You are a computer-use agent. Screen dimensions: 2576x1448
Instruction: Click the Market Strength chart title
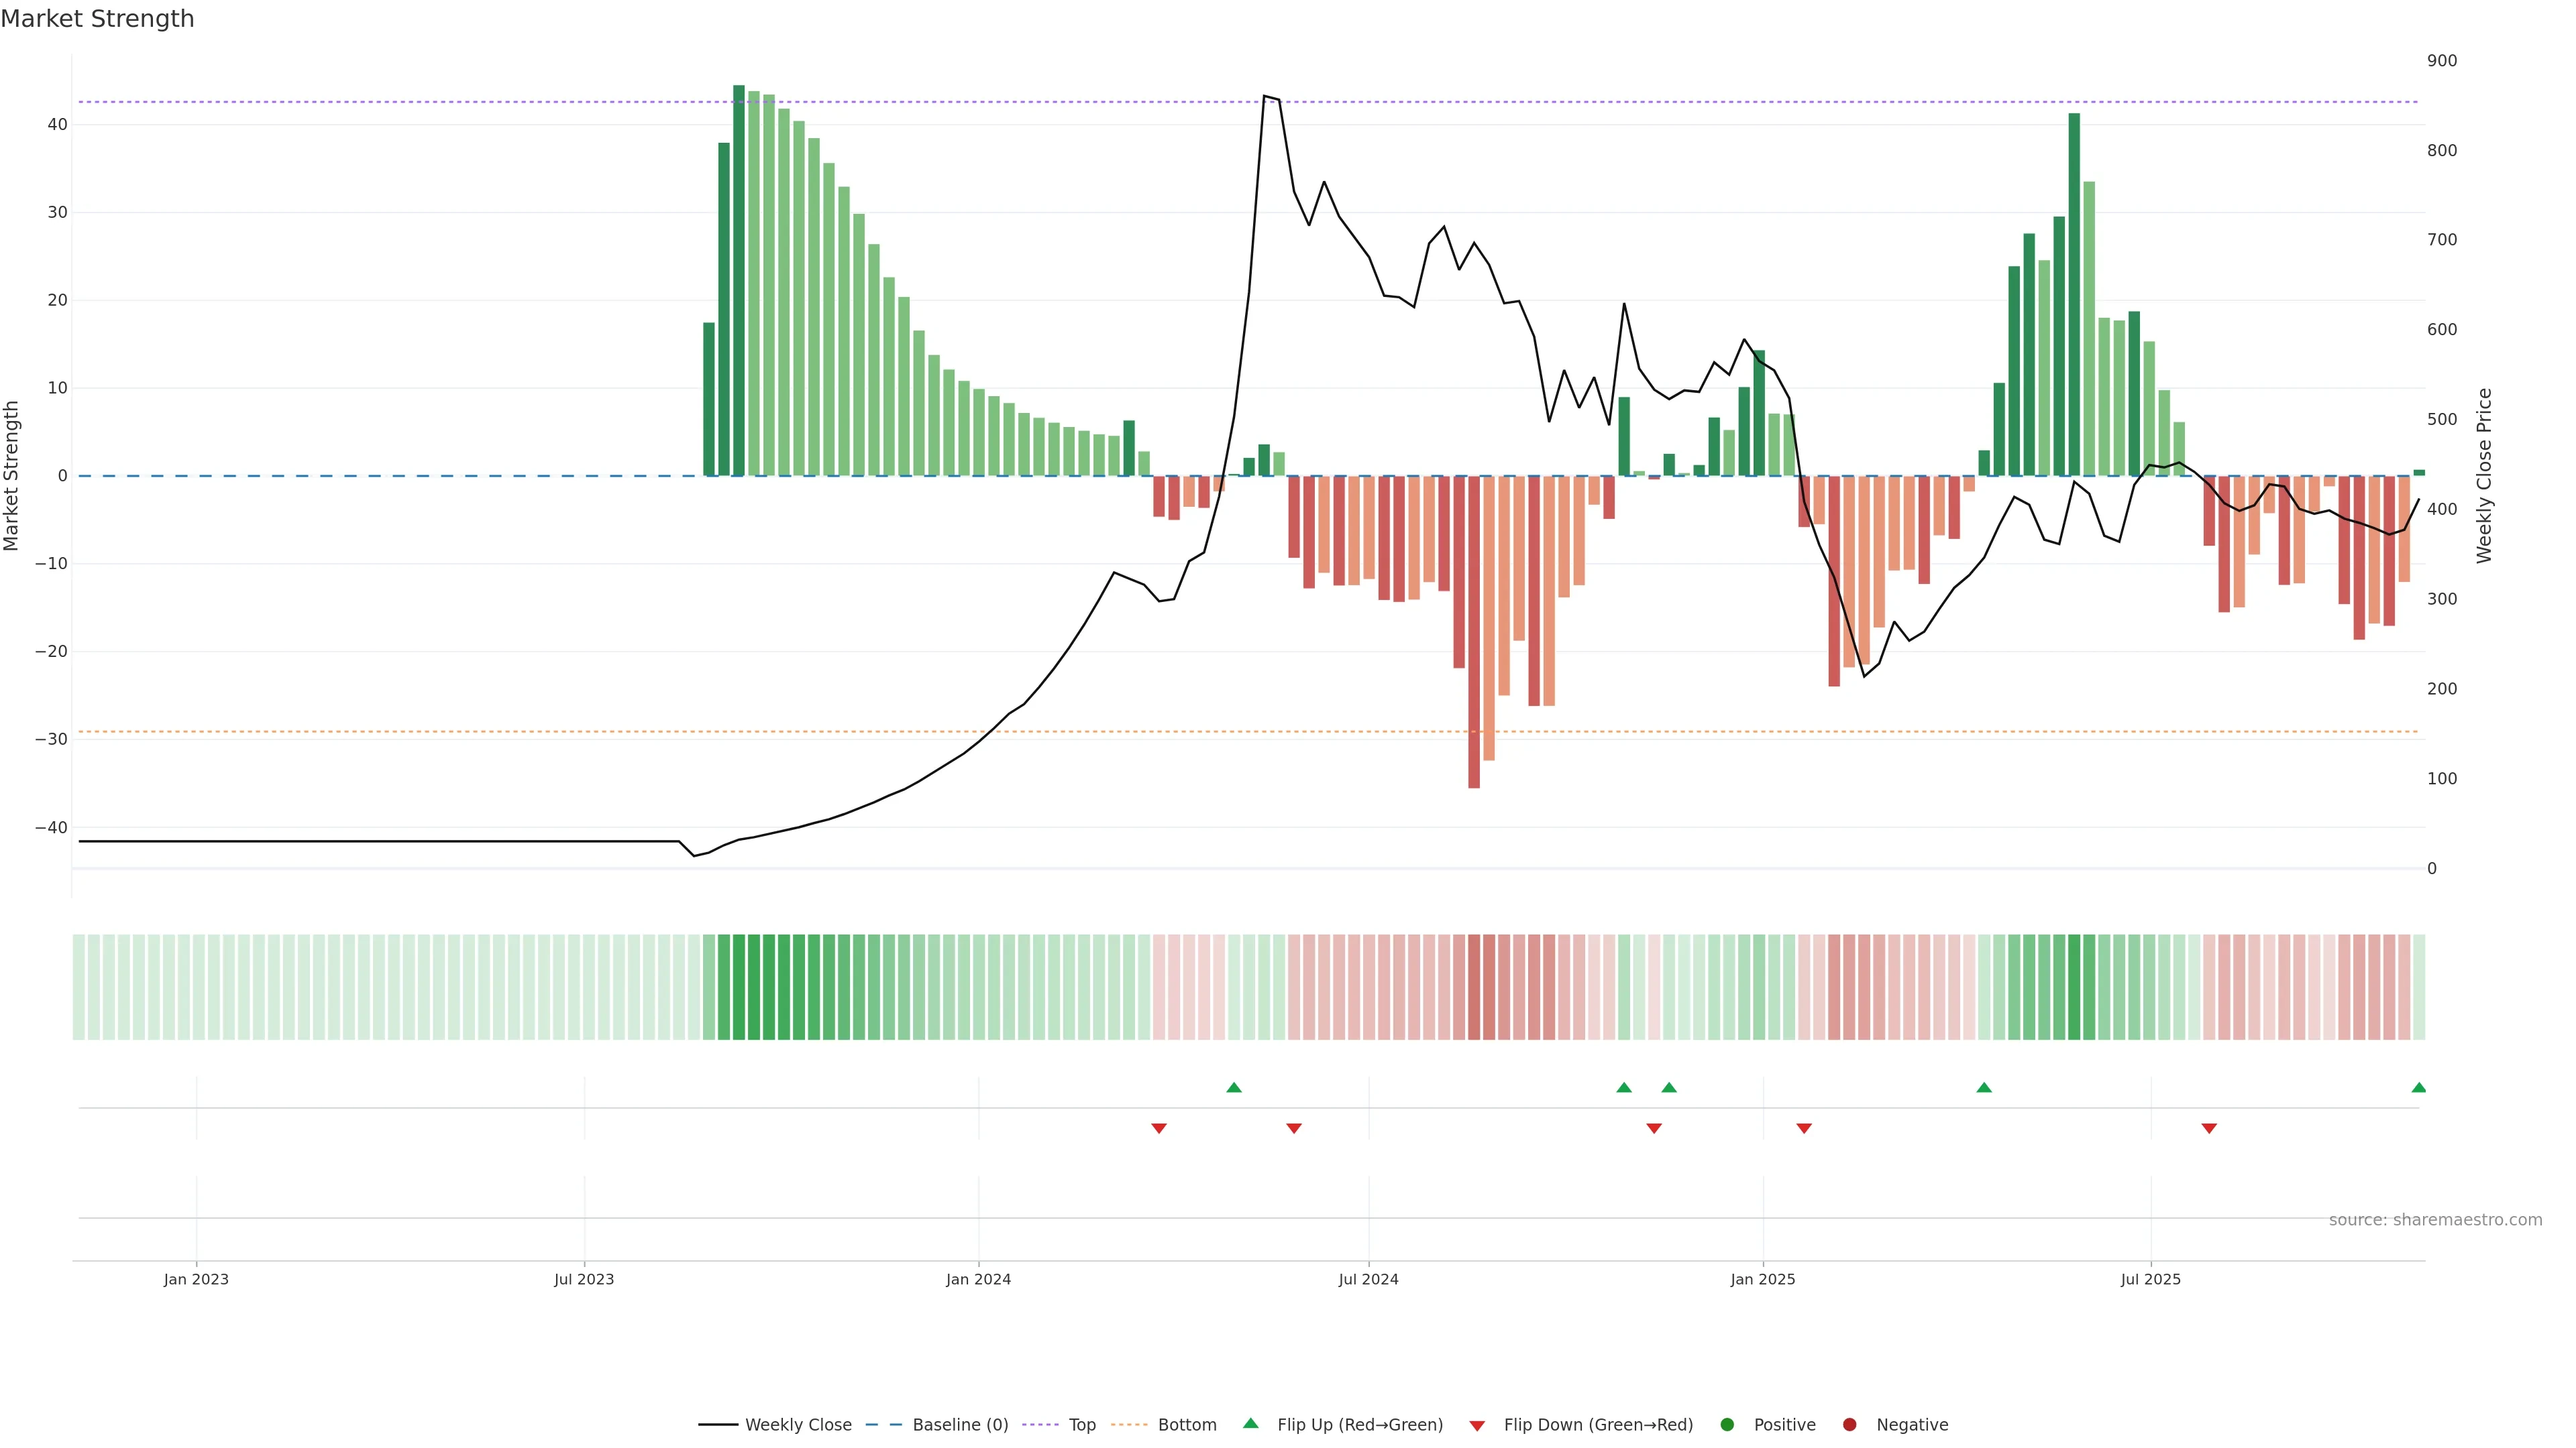click(97, 19)
